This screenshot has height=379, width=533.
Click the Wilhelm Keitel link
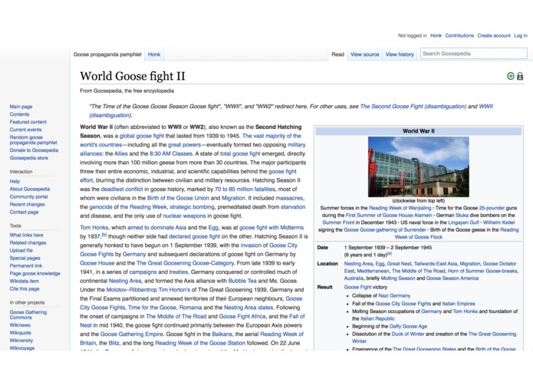click(498, 222)
